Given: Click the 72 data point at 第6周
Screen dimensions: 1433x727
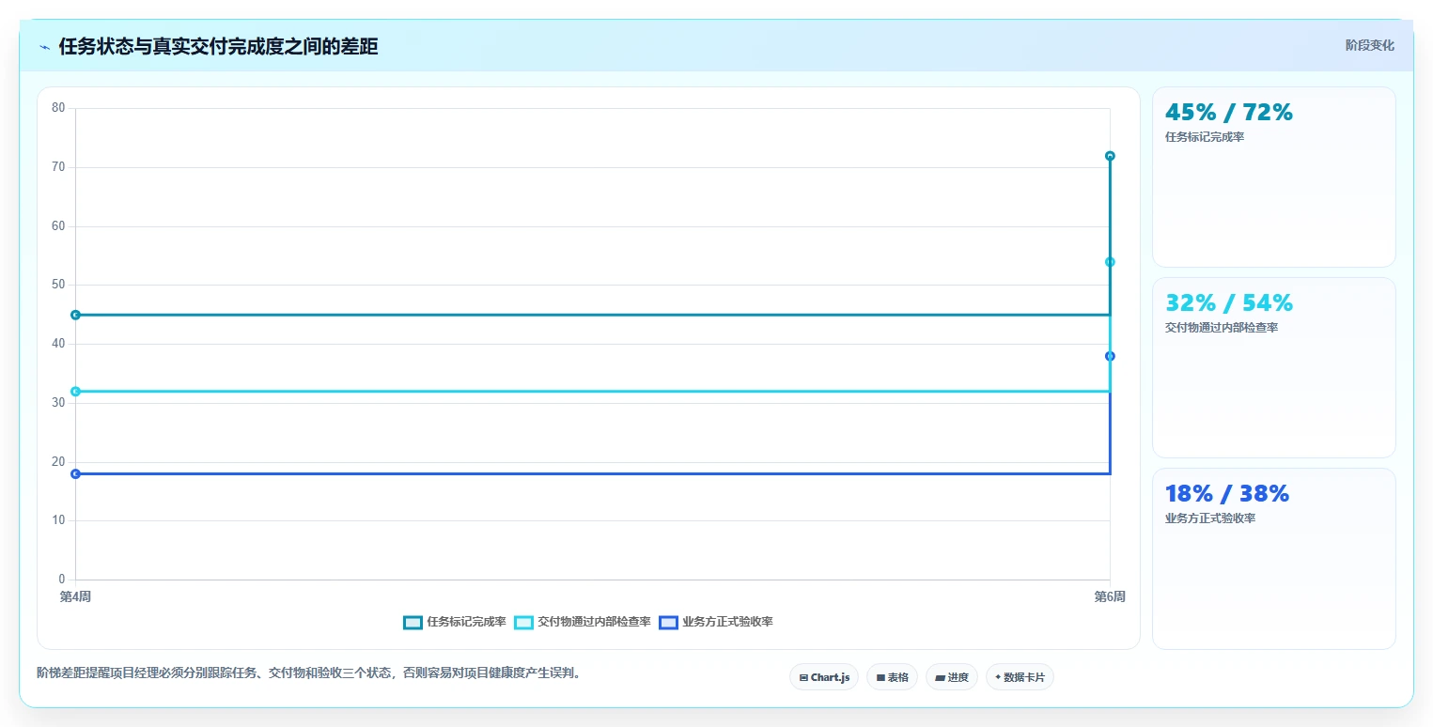Looking at the screenshot, I should click(1110, 156).
